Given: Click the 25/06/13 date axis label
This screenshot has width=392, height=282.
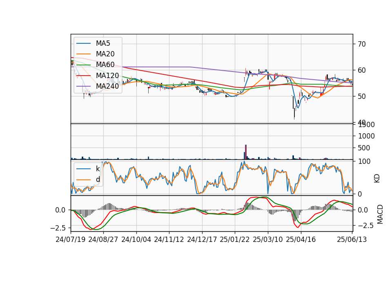Looking at the screenshot, I should [352, 239].
